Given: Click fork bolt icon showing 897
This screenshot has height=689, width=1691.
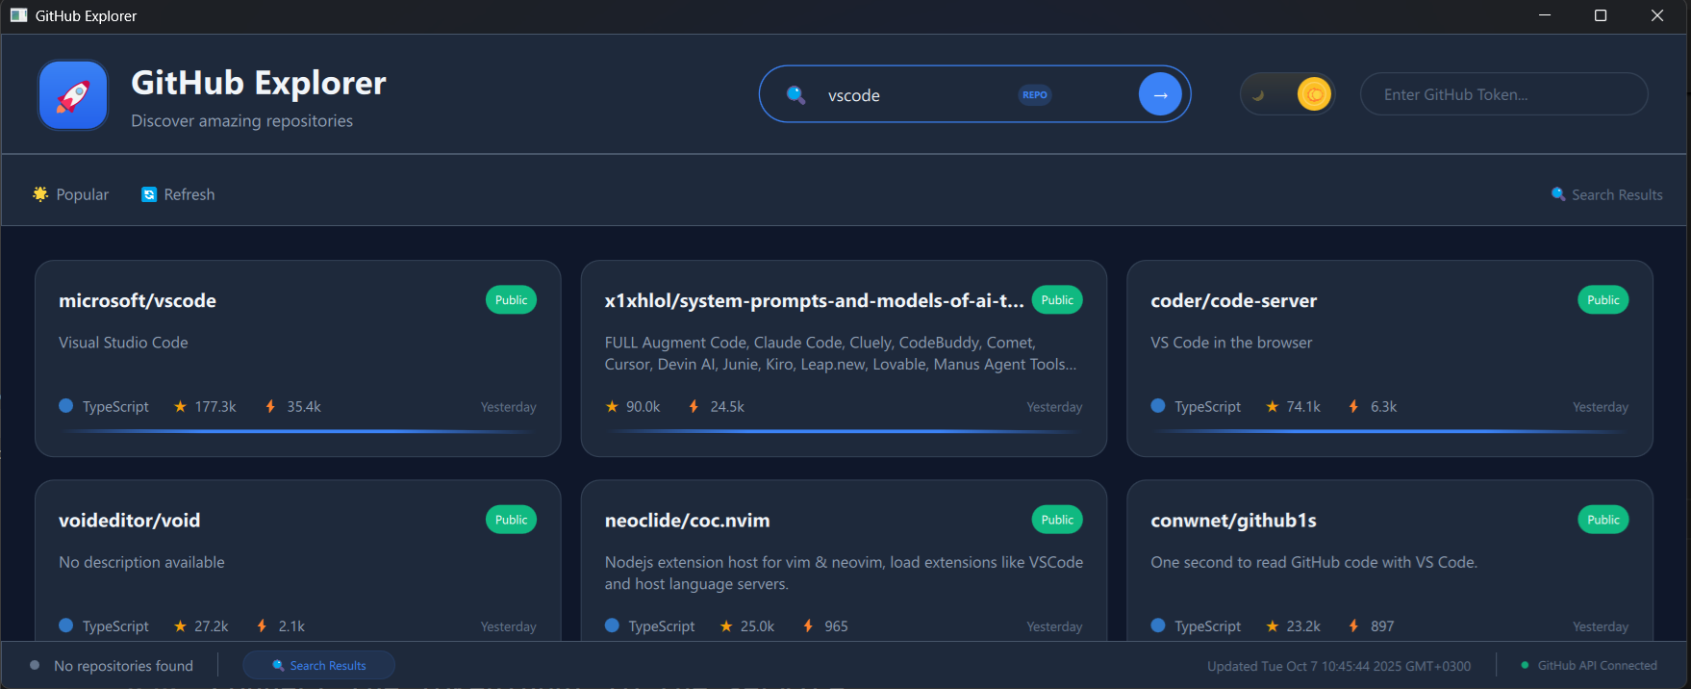Looking at the screenshot, I should (x=1353, y=625).
